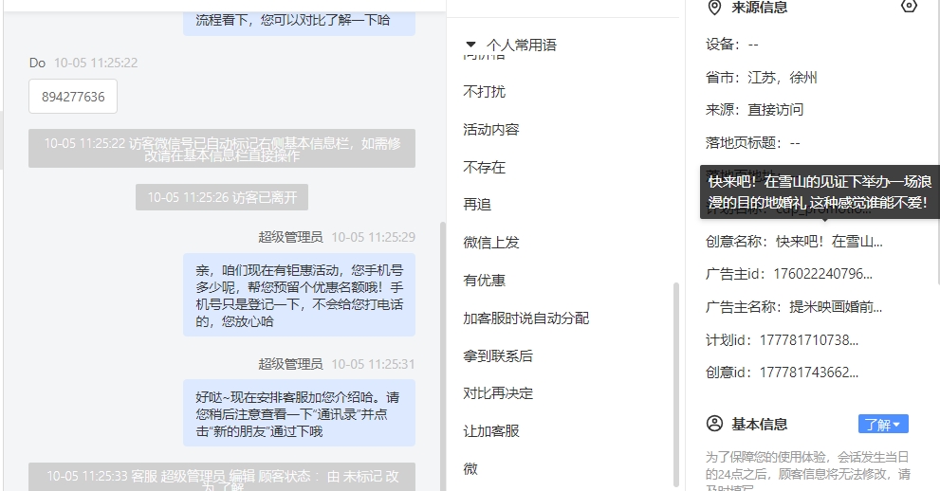The height and width of the screenshot is (491, 940).
Task: Click the quick phrases list scrollbar
Action: 676,385
